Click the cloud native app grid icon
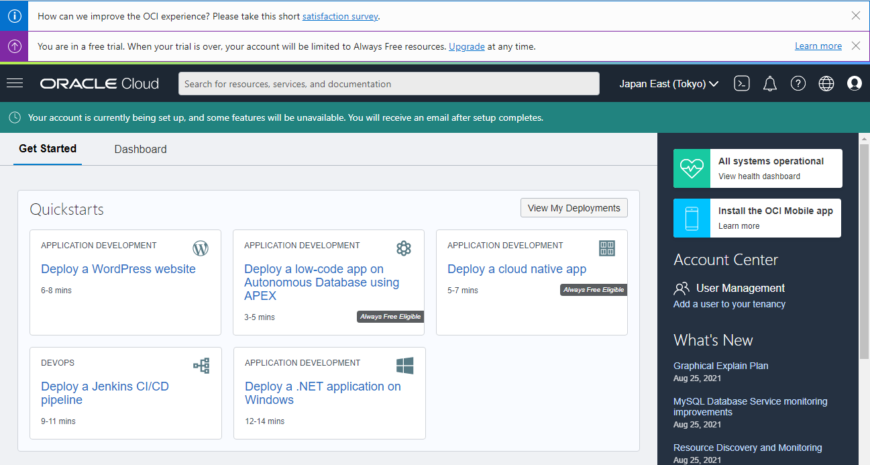Image resolution: width=870 pixels, height=465 pixels. [x=607, y=248]
